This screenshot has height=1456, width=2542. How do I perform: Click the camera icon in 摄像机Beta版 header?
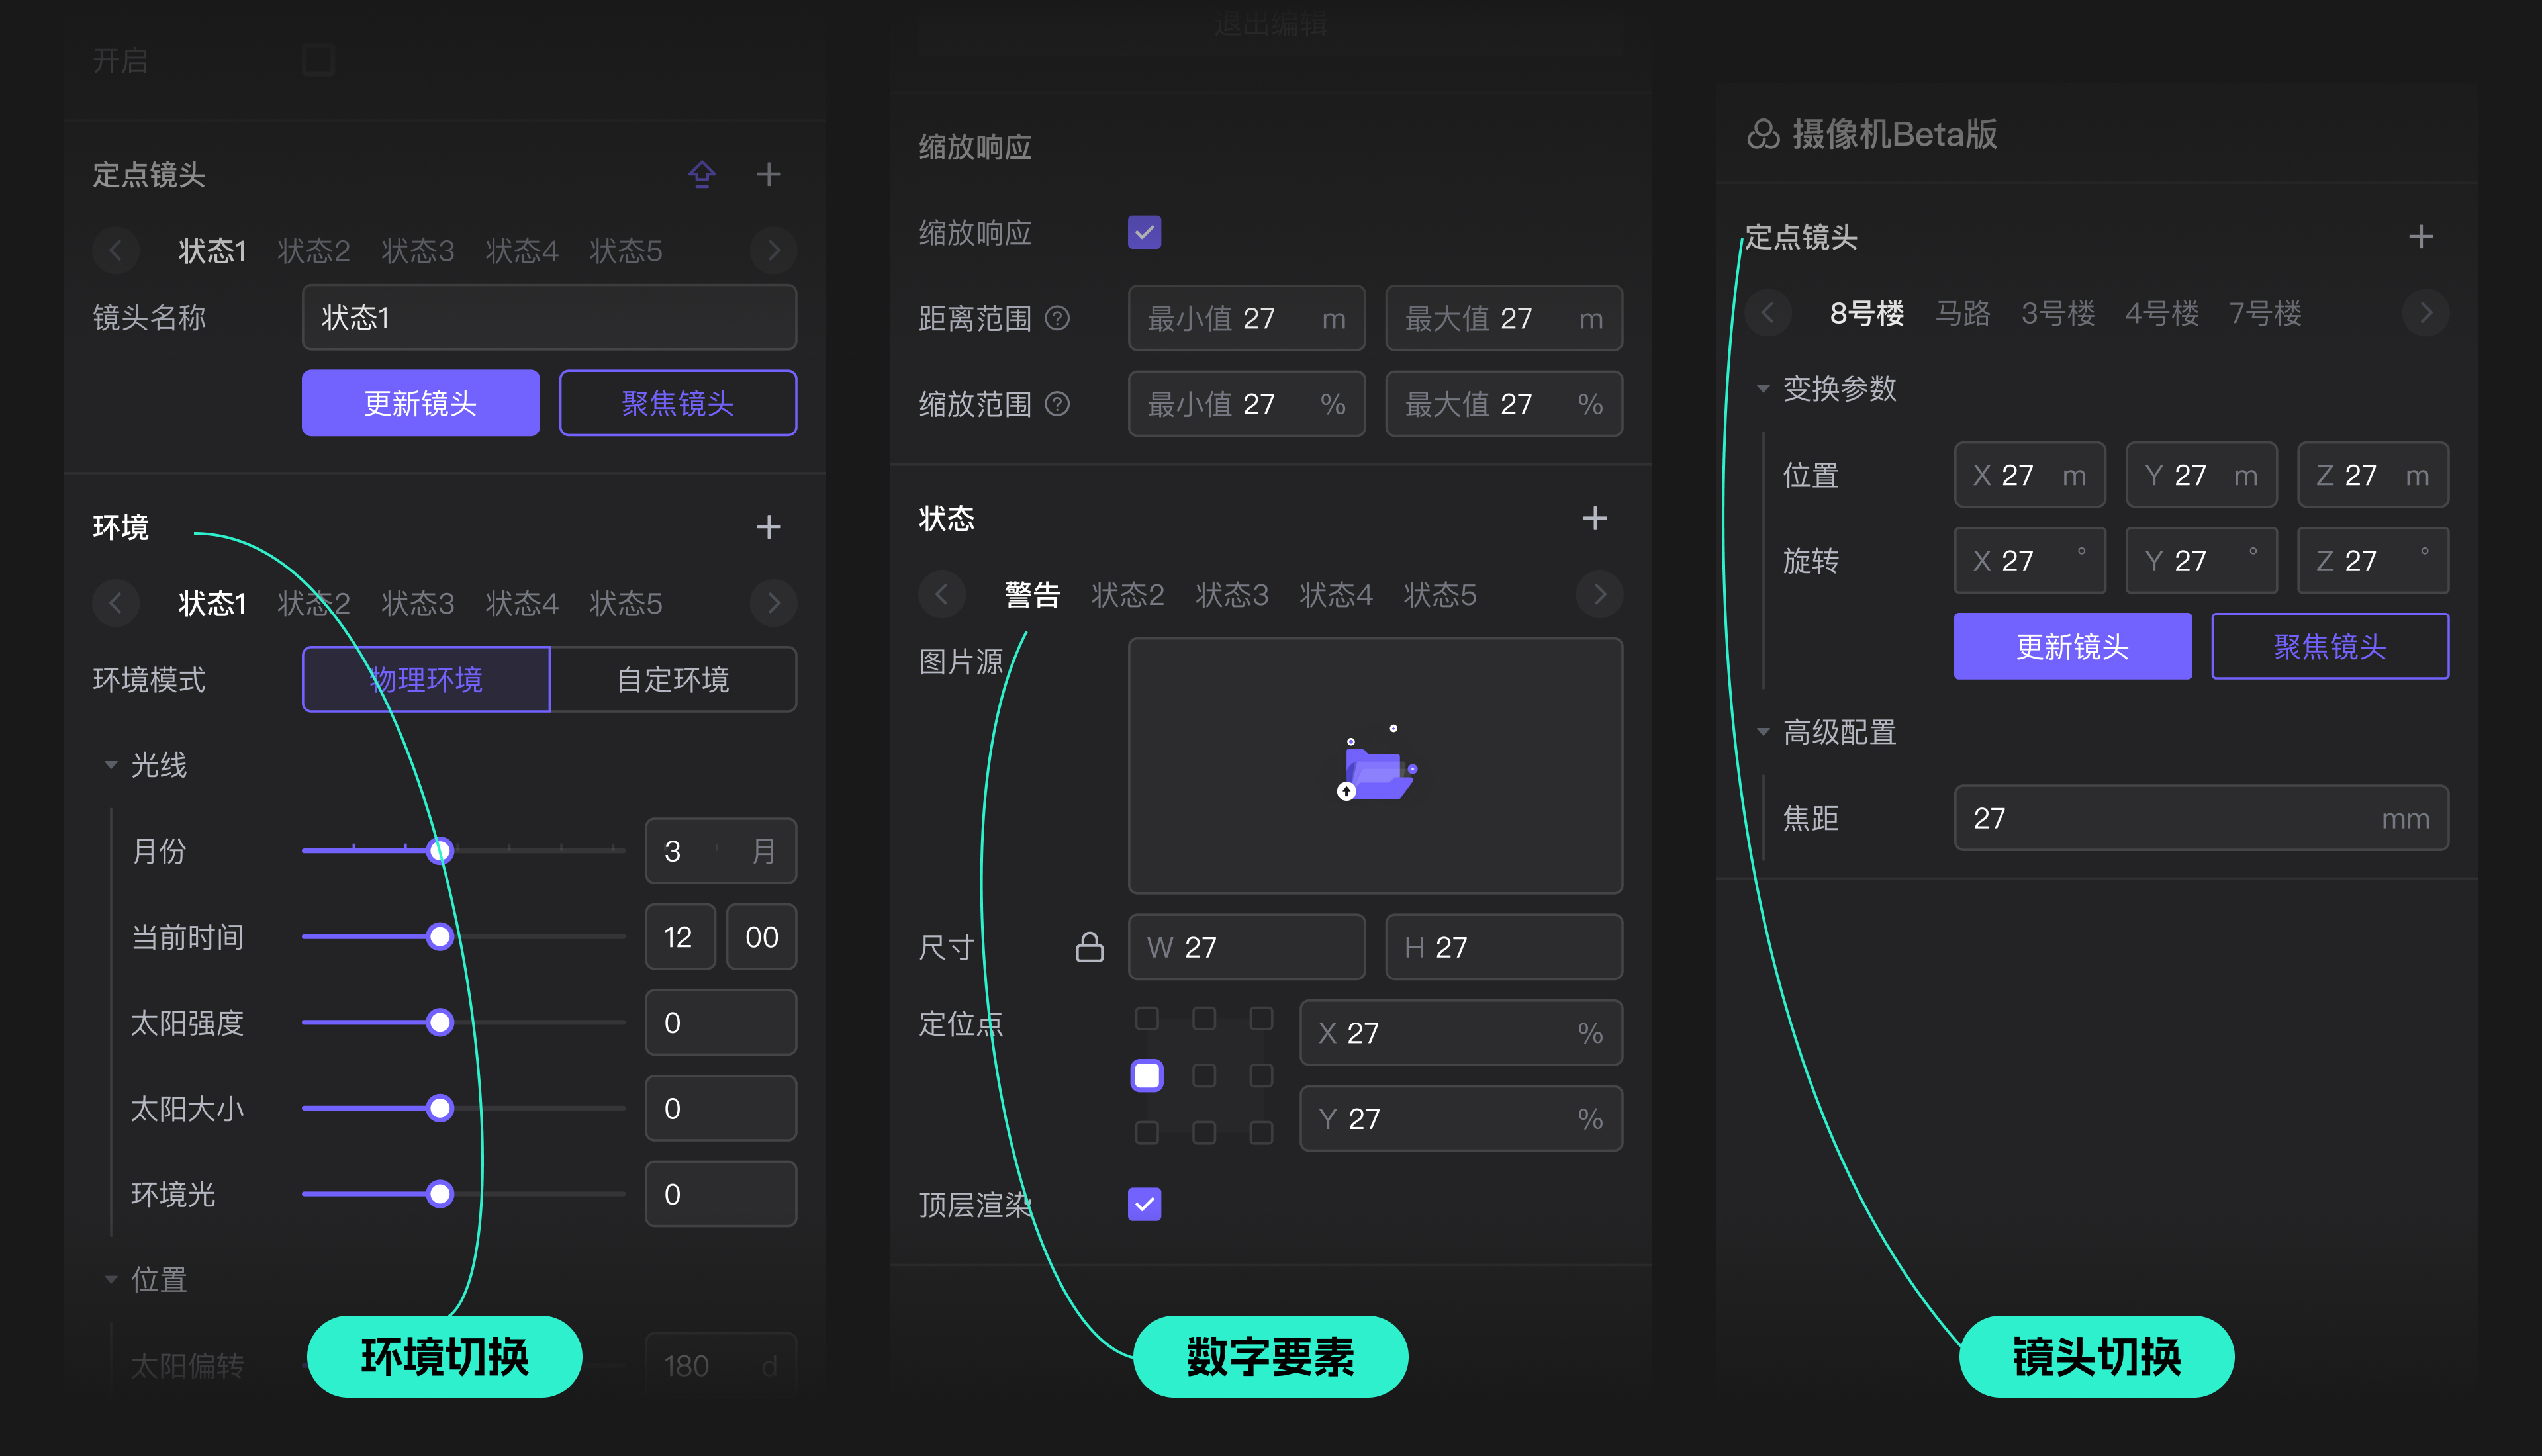(x=1762, y=133)
